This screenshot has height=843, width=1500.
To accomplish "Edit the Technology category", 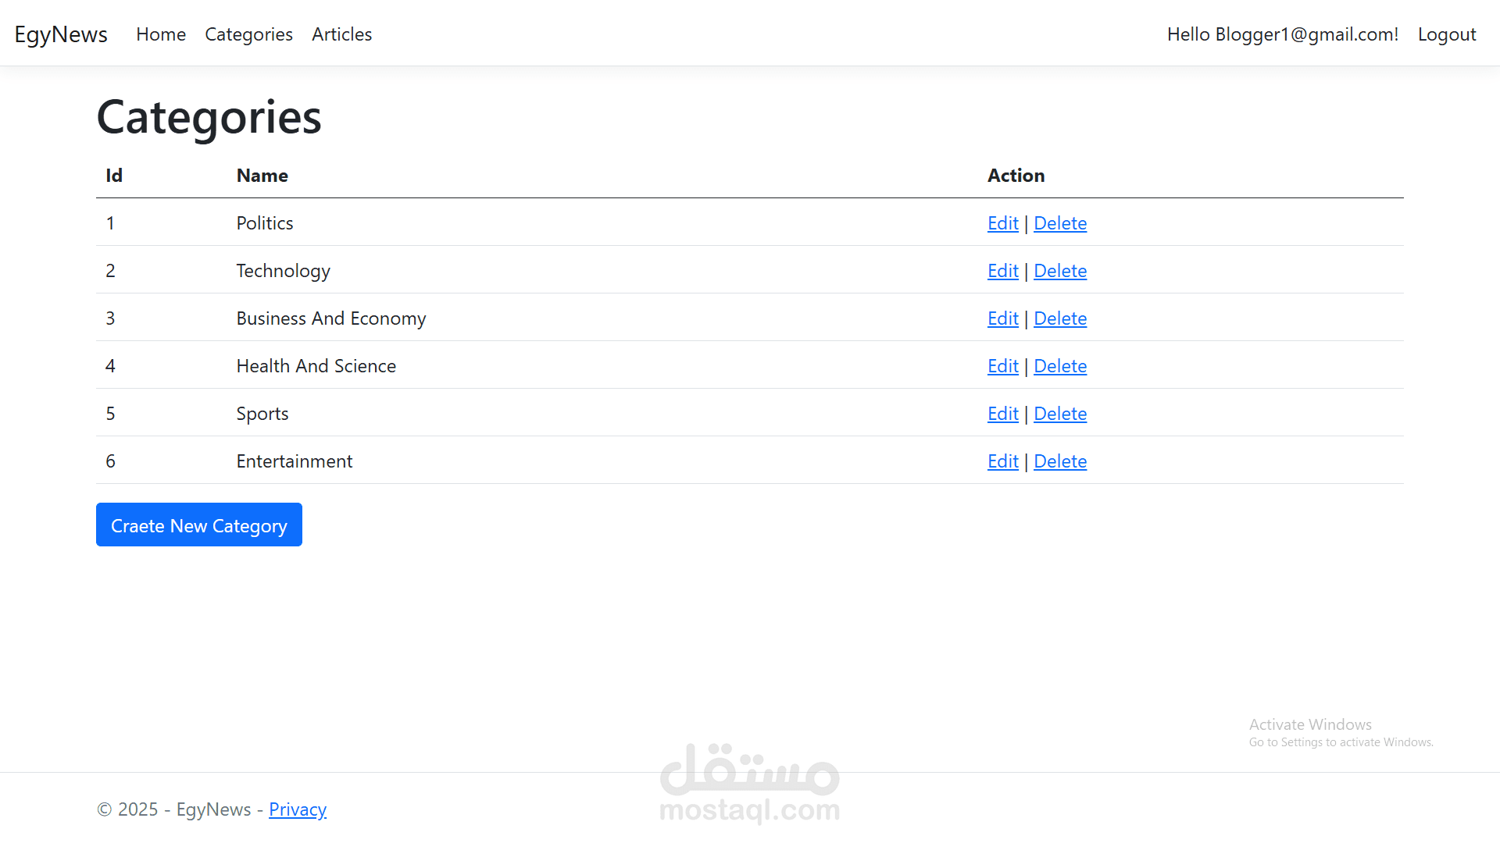I will pyautogui.click(x=1002, y=271).
